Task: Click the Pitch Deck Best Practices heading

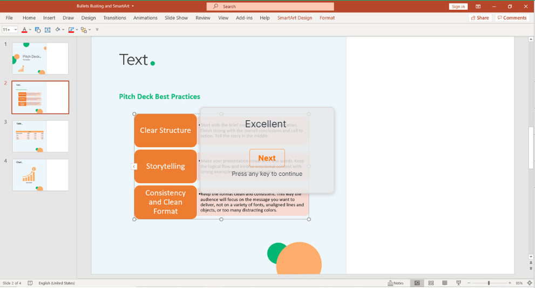Action: [x=159, y=97]
